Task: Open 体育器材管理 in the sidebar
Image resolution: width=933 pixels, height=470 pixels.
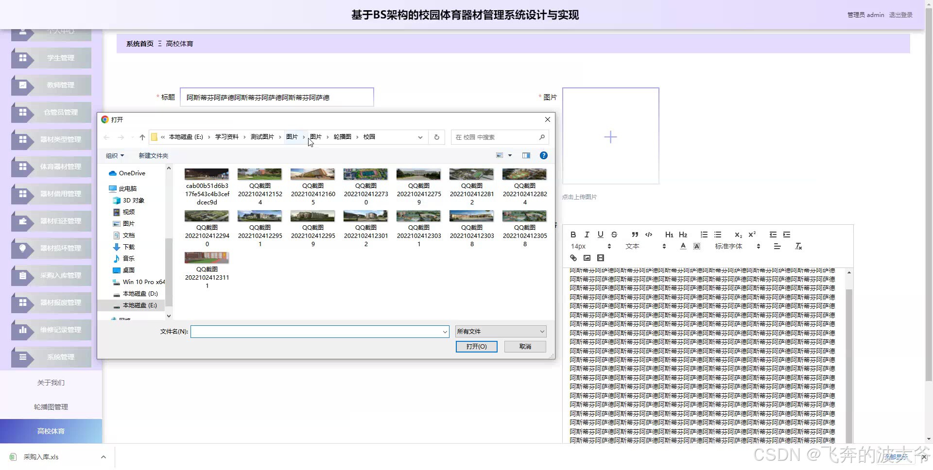Action: click(51, 167)
